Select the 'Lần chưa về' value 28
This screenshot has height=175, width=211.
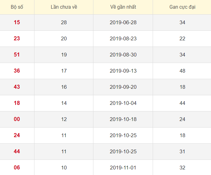(x=64, y=22)
